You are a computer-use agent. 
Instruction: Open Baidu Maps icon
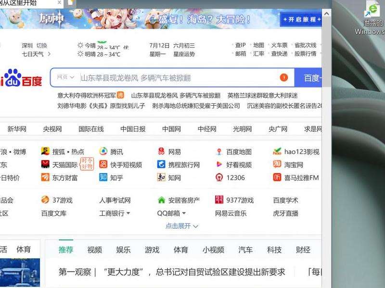[x=219, y=152]
